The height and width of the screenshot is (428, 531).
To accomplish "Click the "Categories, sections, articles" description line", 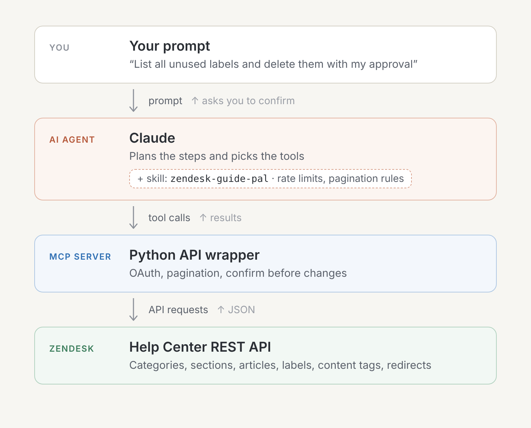I will pos(280,365).
